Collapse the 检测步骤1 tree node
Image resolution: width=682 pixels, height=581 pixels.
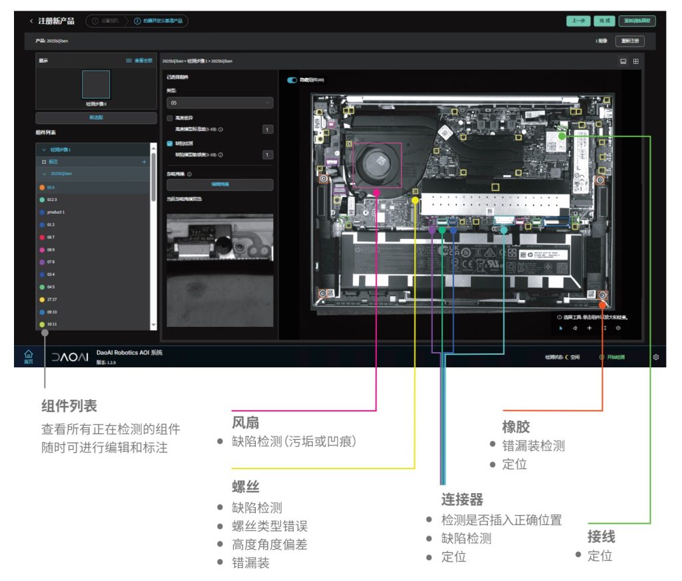point(44,150)
